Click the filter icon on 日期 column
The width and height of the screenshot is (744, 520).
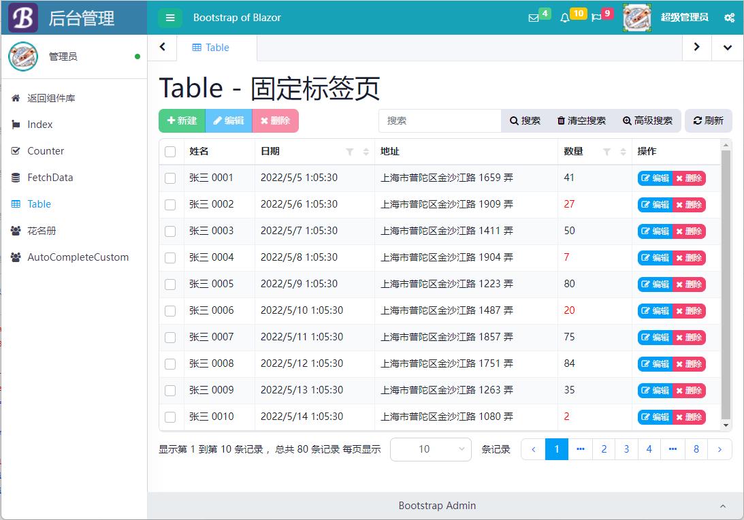[x=351, y=151]
